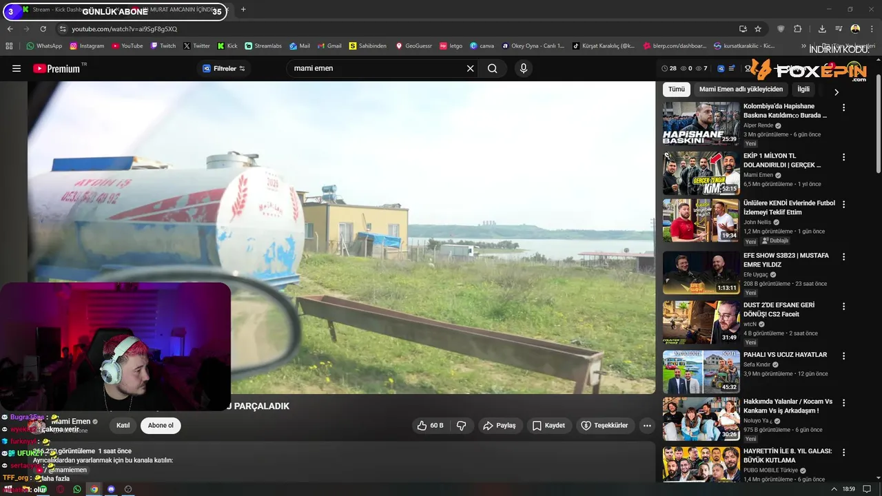Share the video with Paylaş
The height and width of the screenshot is (496, 882).
(500, 426)
